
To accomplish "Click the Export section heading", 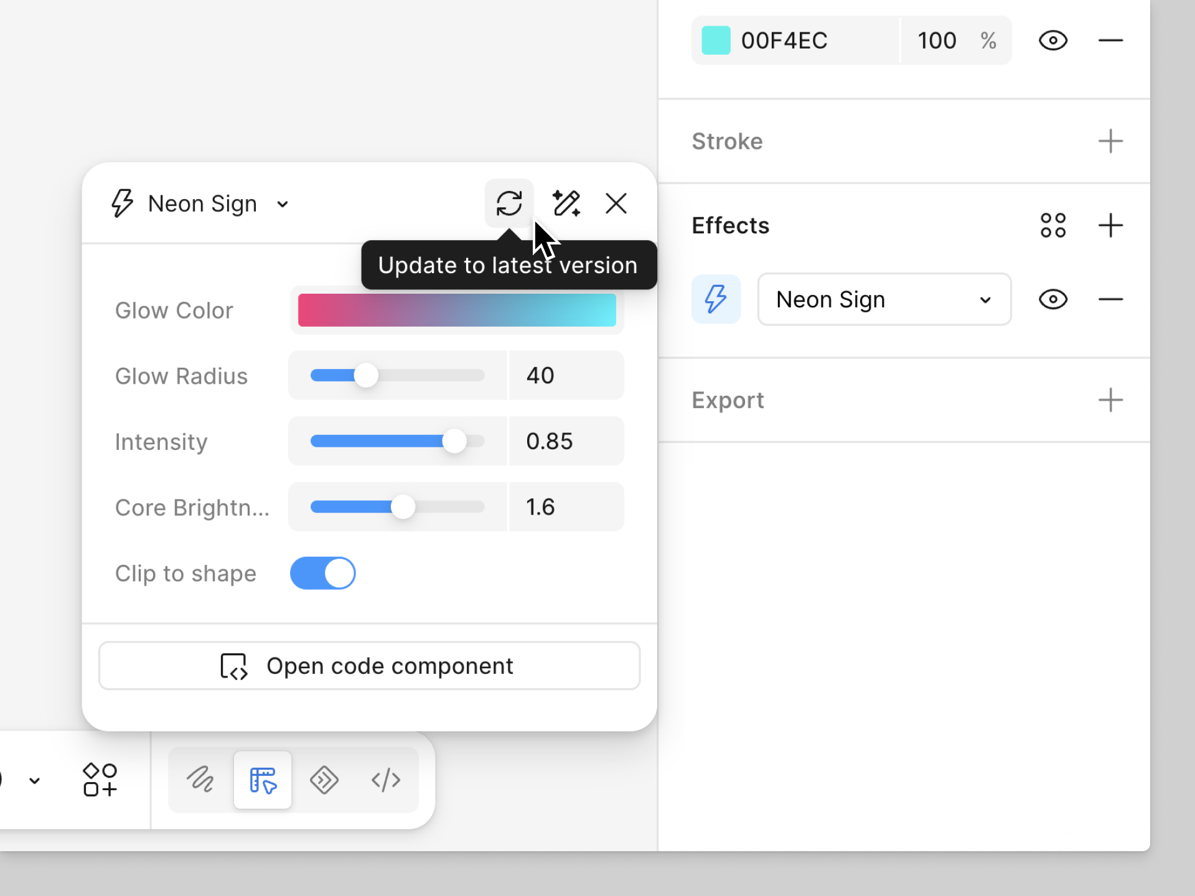I will click(x=728, y=400).
